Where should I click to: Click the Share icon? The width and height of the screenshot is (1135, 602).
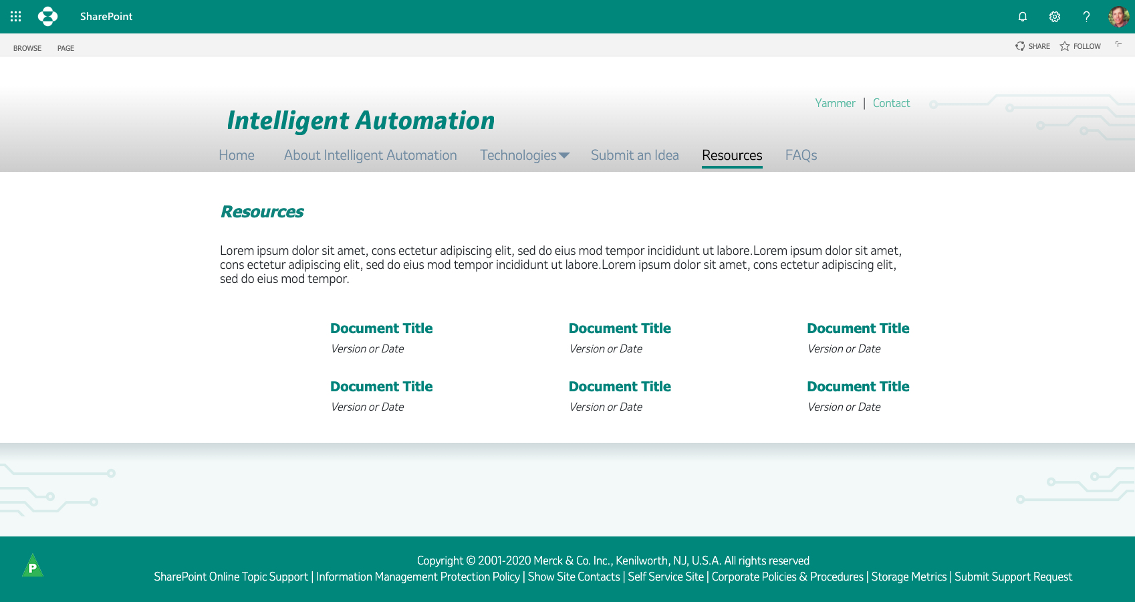[1020, 46]
